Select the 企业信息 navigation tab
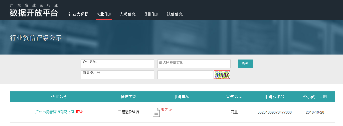343x126 pixels. click(x=104, y=14)
